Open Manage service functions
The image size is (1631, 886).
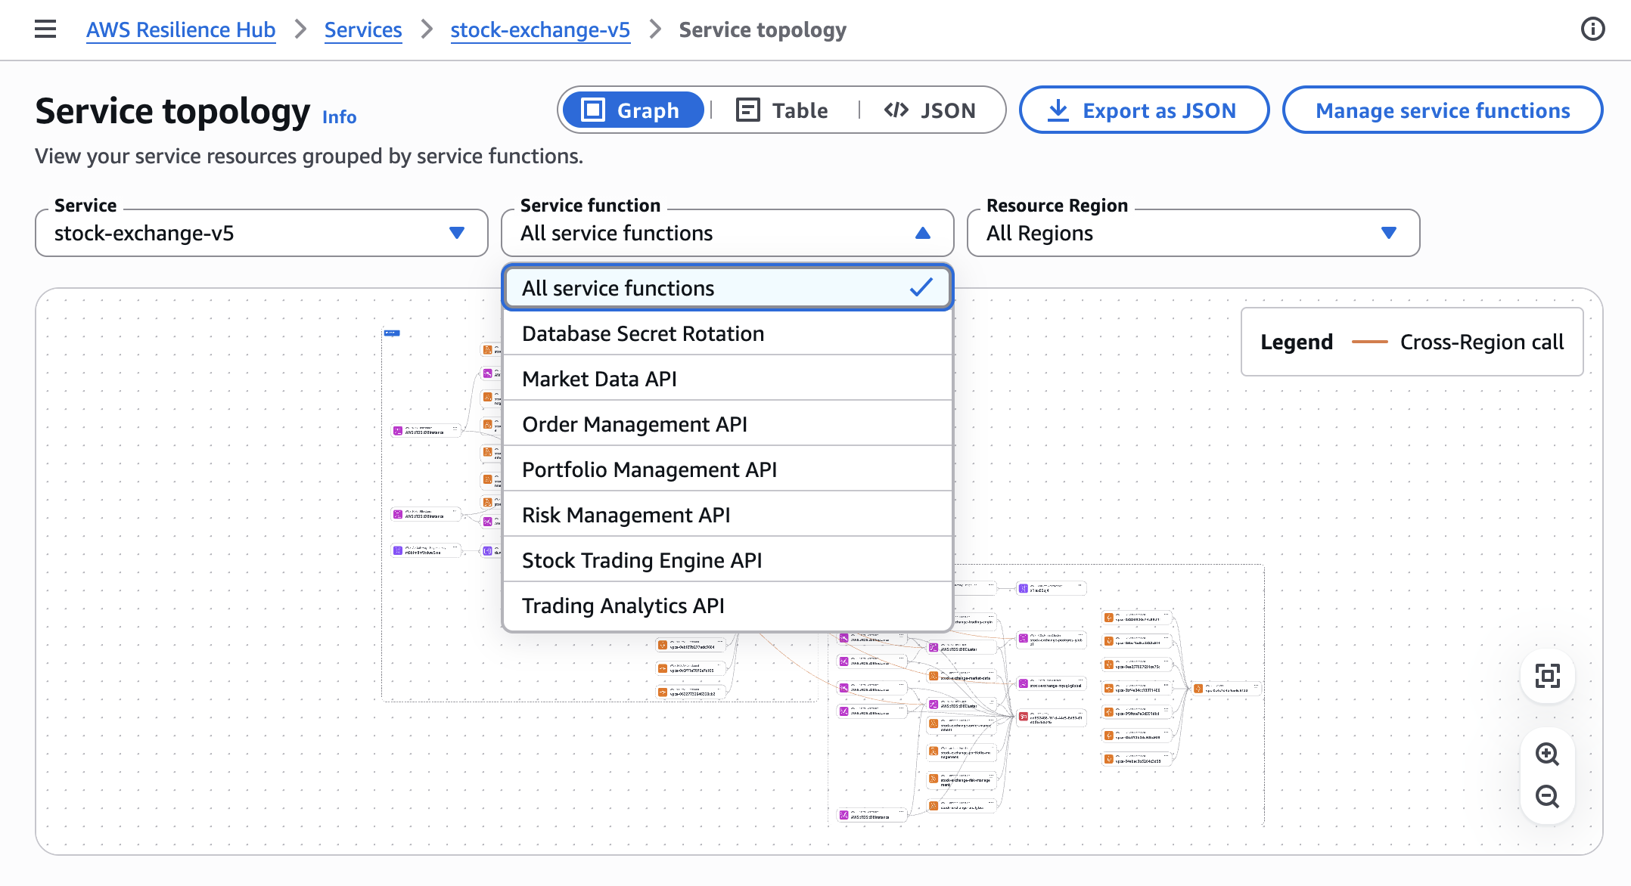1443,110
